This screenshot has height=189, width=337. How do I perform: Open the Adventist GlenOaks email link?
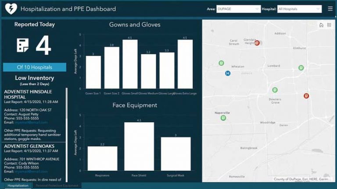[x=32, y=171]
